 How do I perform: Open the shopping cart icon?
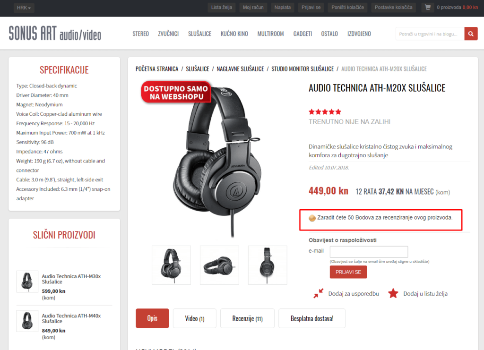pos(427,7)
